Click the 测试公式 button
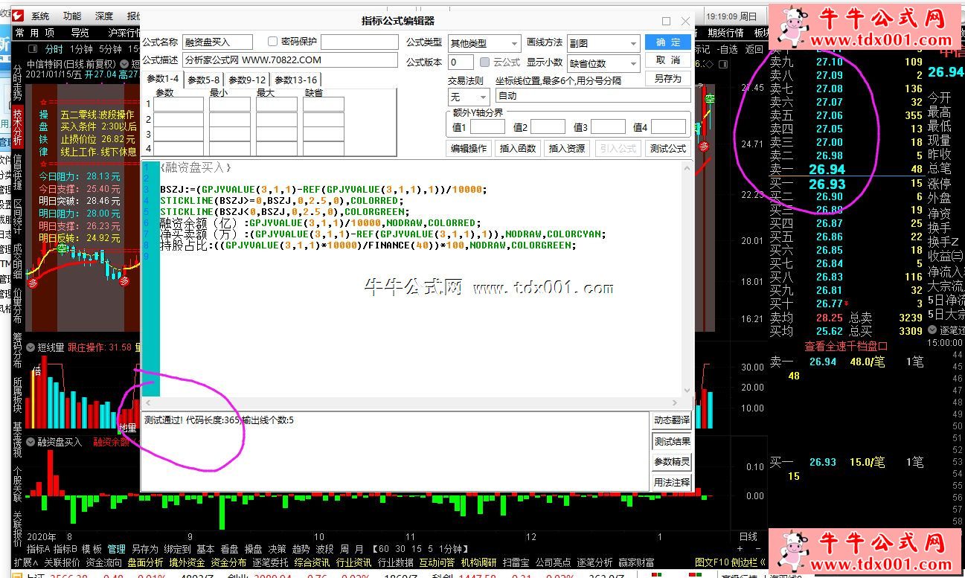 (x=667, y=148)
